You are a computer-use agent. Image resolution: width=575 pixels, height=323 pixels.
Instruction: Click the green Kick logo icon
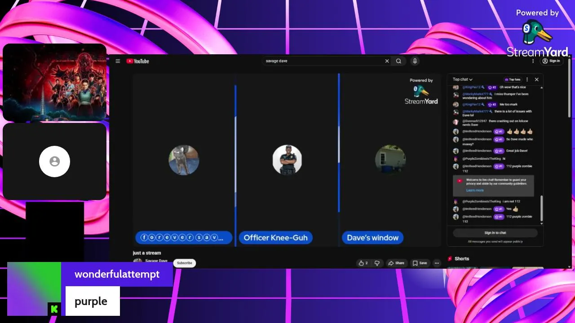54,309
